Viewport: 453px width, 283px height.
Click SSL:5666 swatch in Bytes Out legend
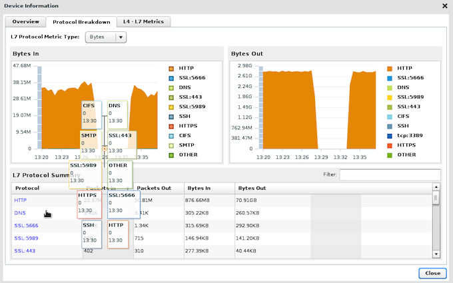[390, 78]
